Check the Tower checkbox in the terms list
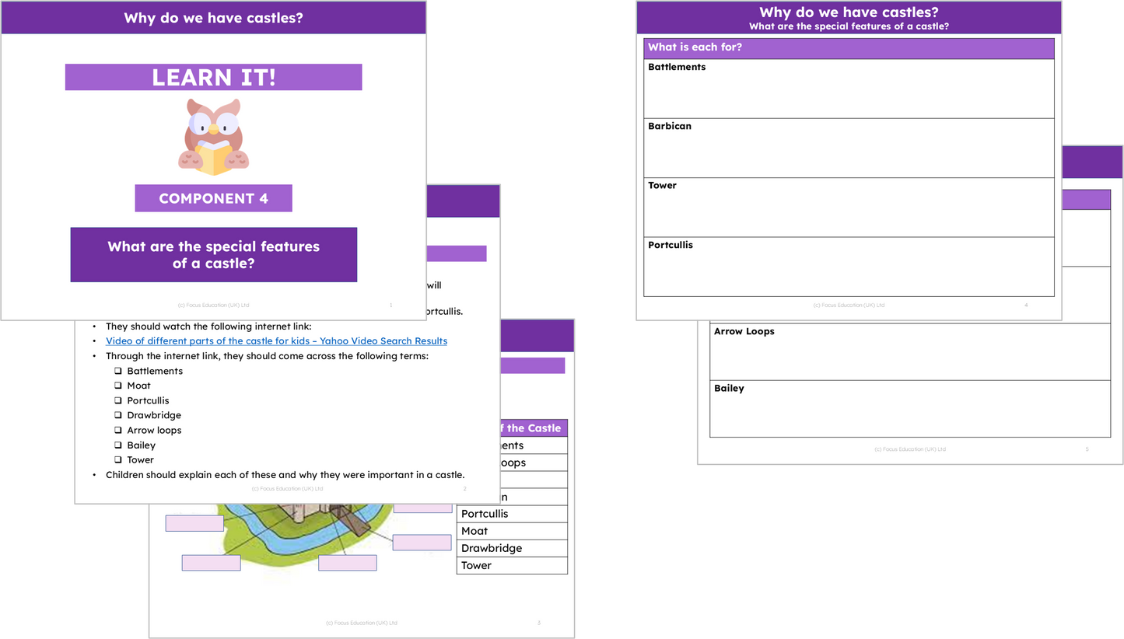The height and width of the screenshot is (639, 1124). 118,460
